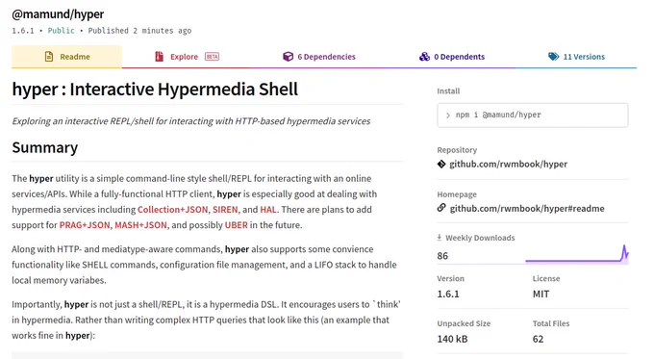Screen dimensions: 654x359
Task: Click the Install label in sidebar
Action: coord(448,91)
